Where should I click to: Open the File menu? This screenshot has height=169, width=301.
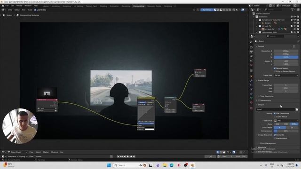pos(7,6)
